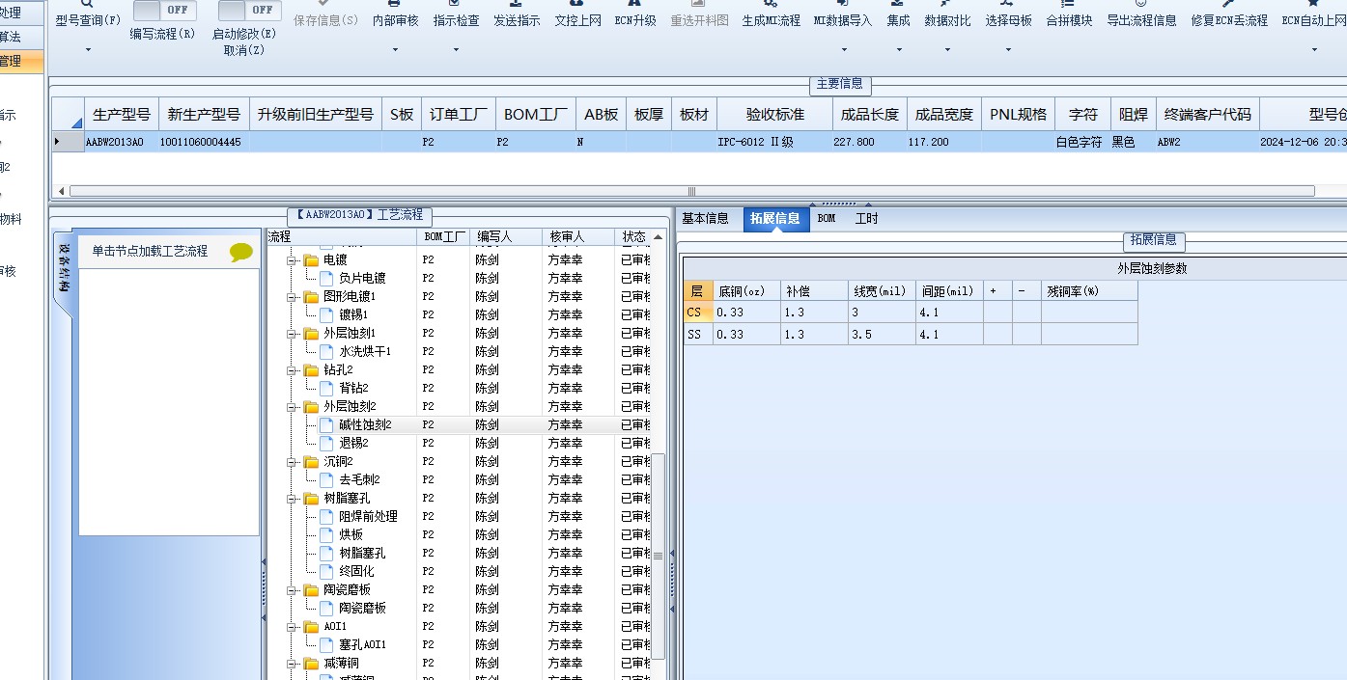
Task: Click the process tree scroll-up arrow
Action: (x=659, y=236)
